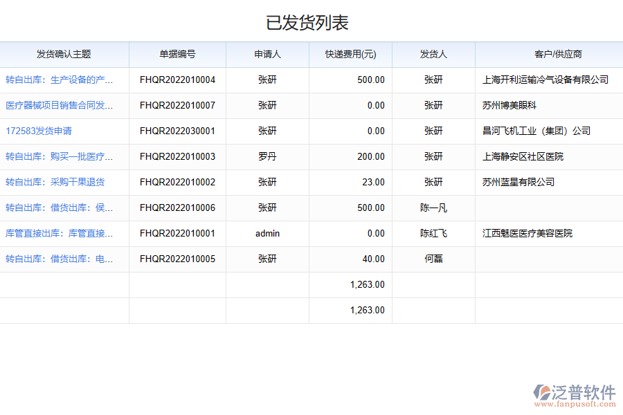Click the admin applicant cell
This screenshot has width=623, height=415.
[x=267, y=233]
